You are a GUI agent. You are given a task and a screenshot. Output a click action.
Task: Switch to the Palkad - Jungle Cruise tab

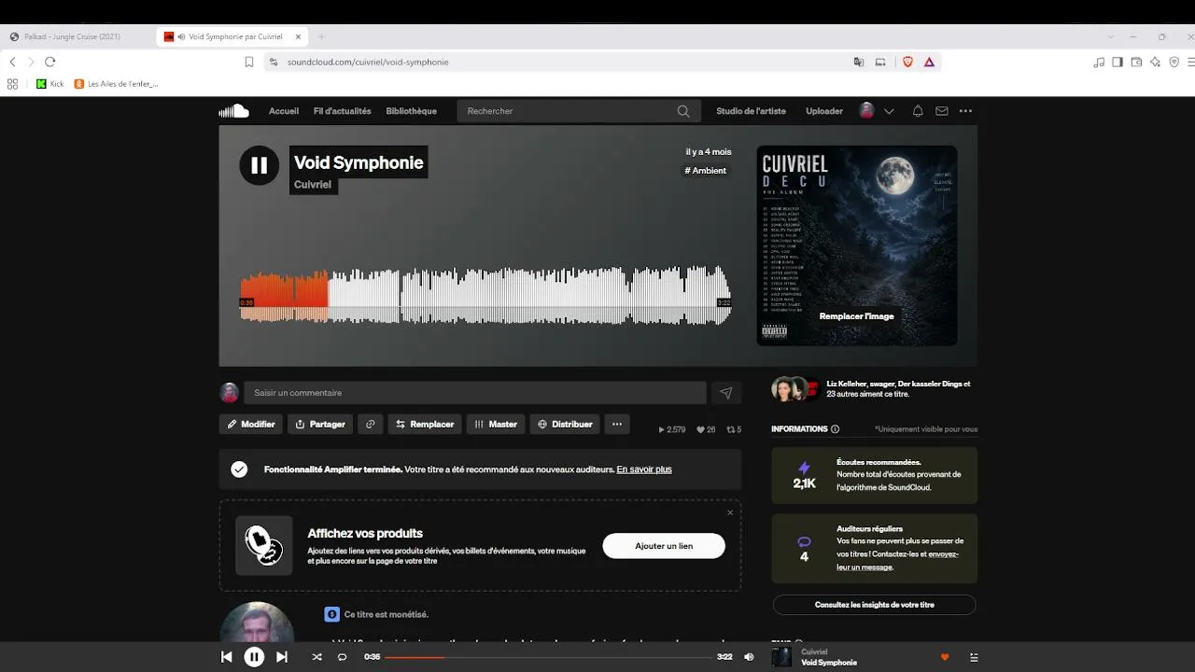pyautogui.click(x=73, y=36)
